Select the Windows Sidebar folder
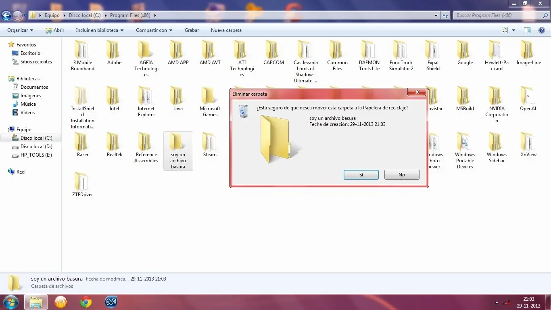Viewport: 551px width, 310px height. click(x=497, y=148)
